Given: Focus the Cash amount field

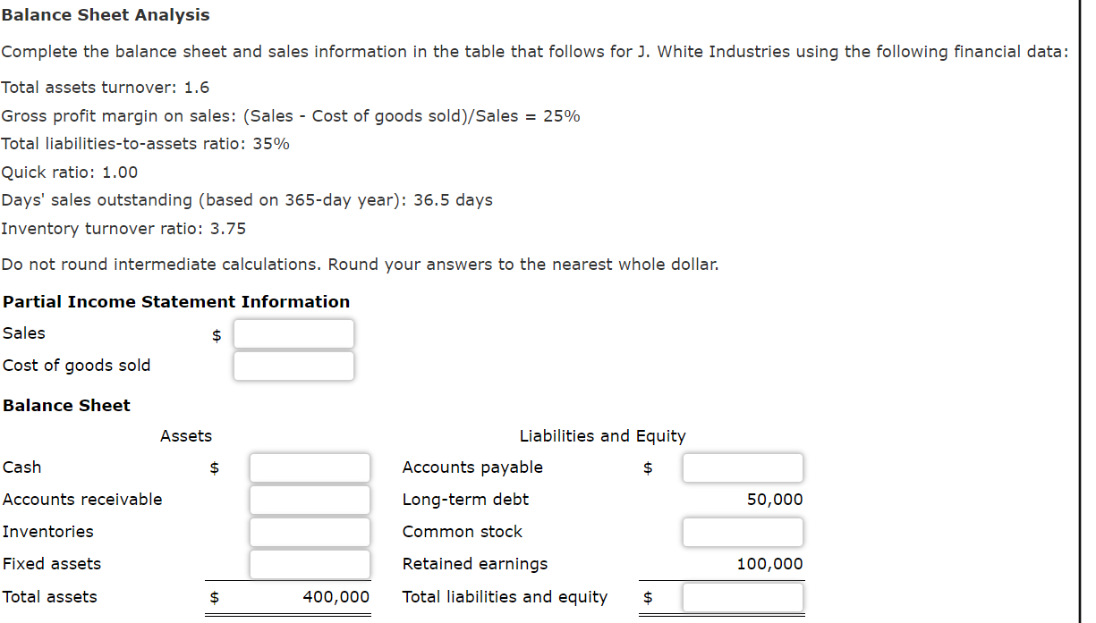Looking at the screenshot, I should 310,467.
